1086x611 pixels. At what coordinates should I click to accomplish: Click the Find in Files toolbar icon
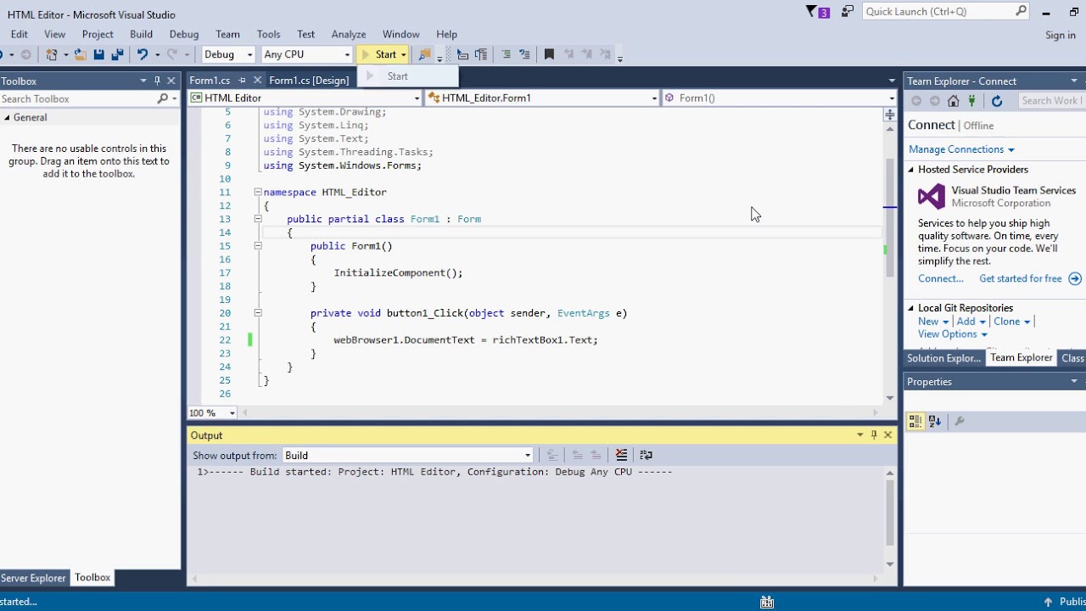(424, 54)
